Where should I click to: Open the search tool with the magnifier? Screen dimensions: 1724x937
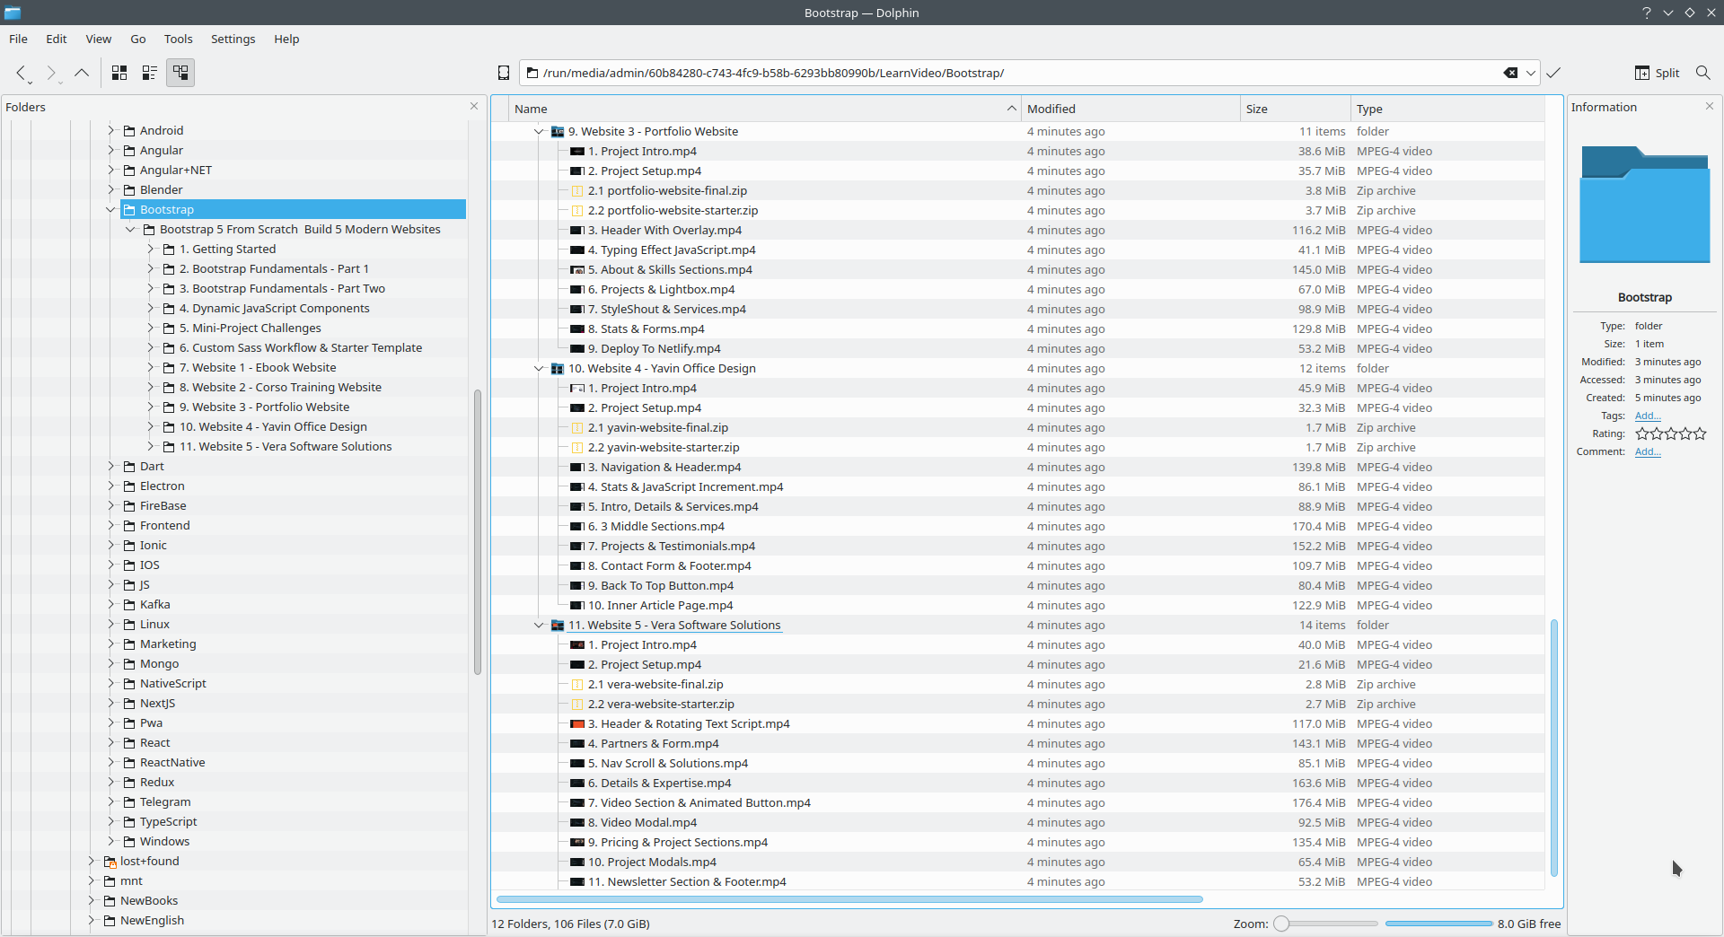[x=1702, y=73]
